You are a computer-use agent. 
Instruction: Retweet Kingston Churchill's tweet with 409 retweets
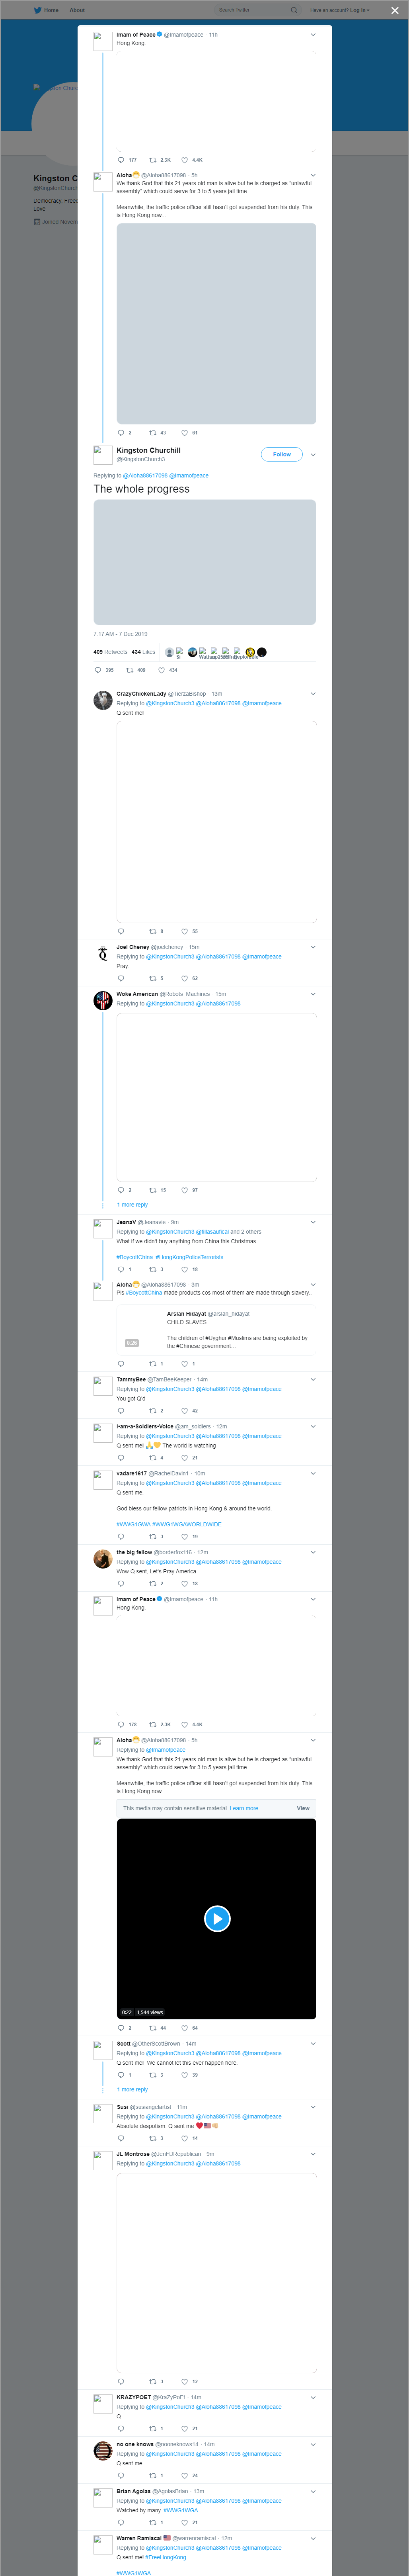[130, 670]
